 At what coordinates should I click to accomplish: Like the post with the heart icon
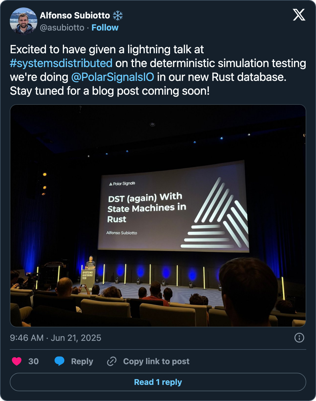(x=17, y=361)
